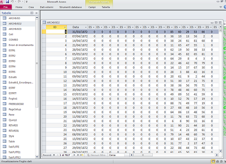Click the Cell table icon
The height and width of the screenshot is (164, 226).
4,34
